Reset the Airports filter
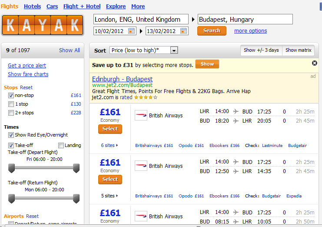The image size is (322, 227). [33, 216]
